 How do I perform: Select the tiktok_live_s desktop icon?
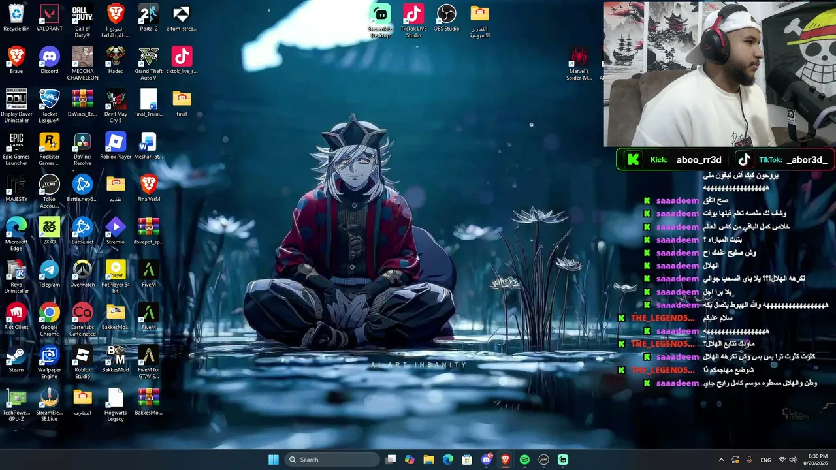182,60
